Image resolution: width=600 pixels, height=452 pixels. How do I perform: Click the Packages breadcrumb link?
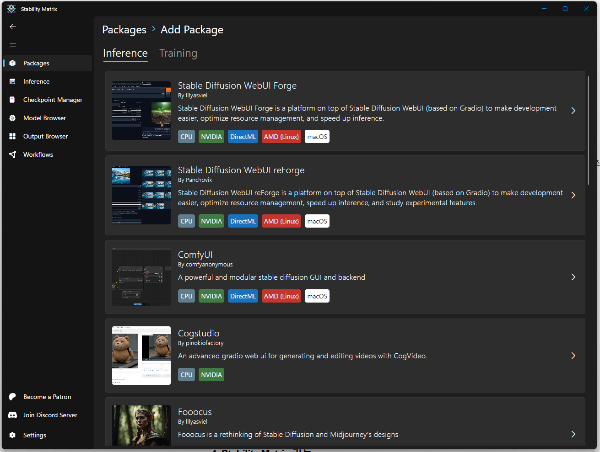pyautogui.click(x=124, y=30)
